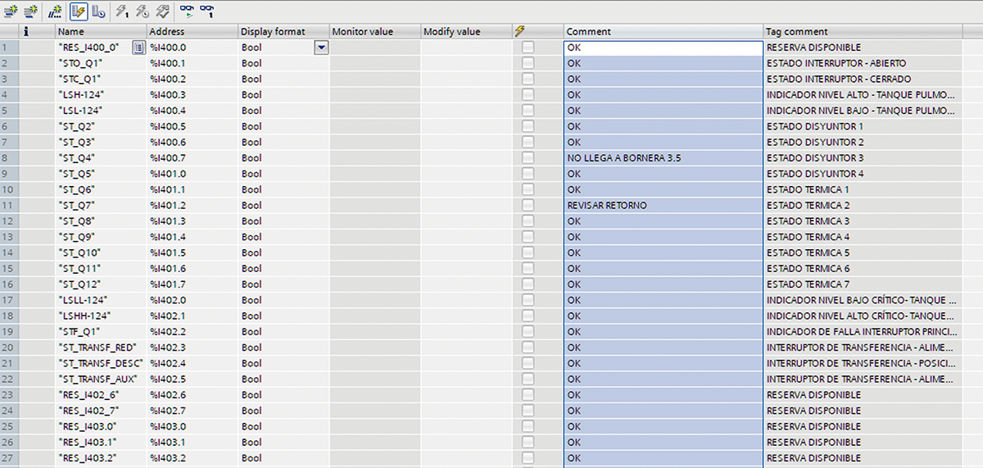Open Display format dropdown in row 1
983x468 pixels.
(321, 48)
